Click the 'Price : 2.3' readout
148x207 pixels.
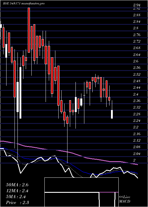(x=17, y=203)
